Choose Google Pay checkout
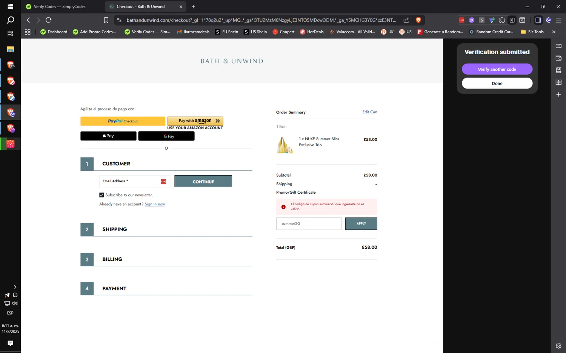The image size is (566, 353). pyautogui.click(x=166, y=136)
